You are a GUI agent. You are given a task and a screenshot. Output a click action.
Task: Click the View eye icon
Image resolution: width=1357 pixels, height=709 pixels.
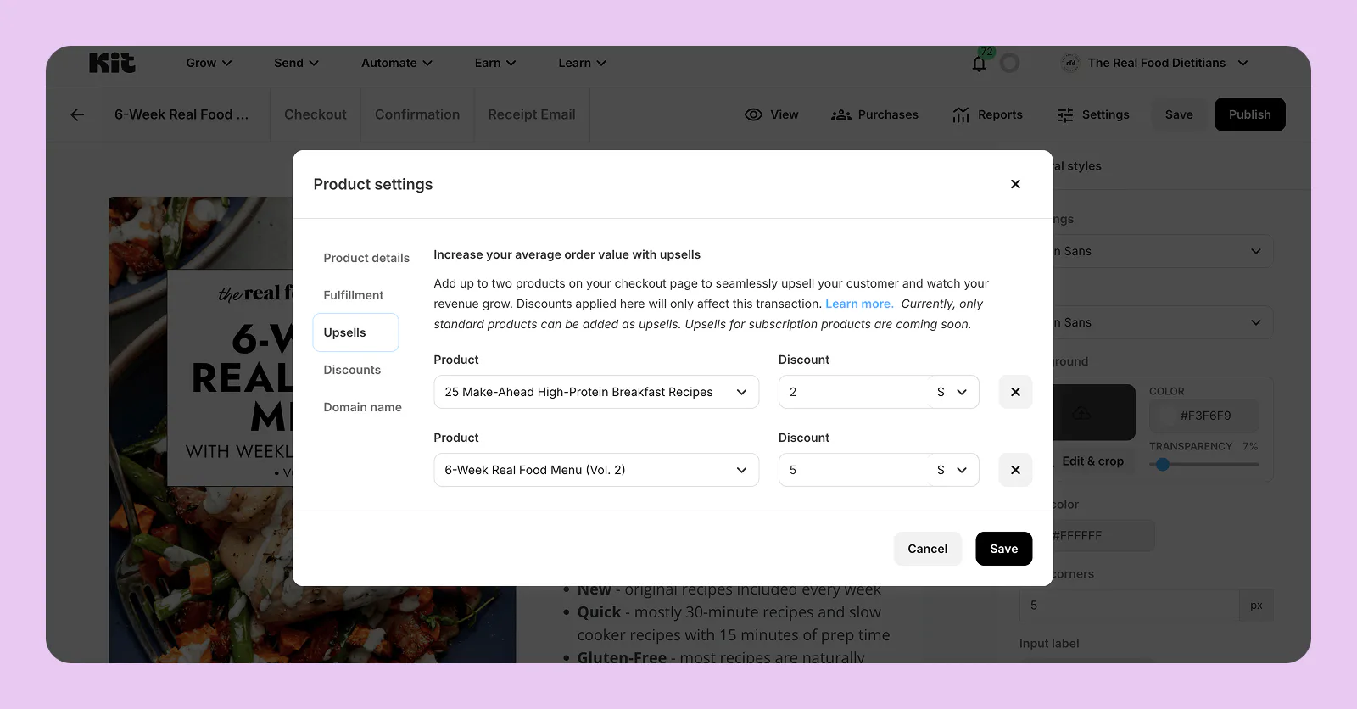tap(753, 114)
